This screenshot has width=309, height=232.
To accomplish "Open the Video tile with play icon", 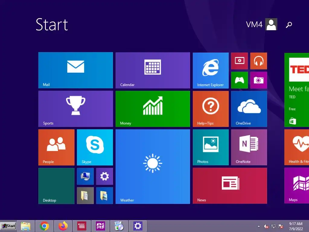I will coord(239,61).
